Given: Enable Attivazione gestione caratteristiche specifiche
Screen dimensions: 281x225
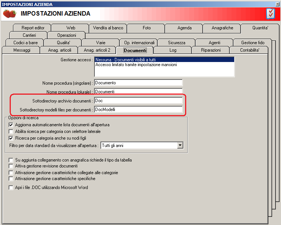Looking at the screenshot, I should pos(11,179).
